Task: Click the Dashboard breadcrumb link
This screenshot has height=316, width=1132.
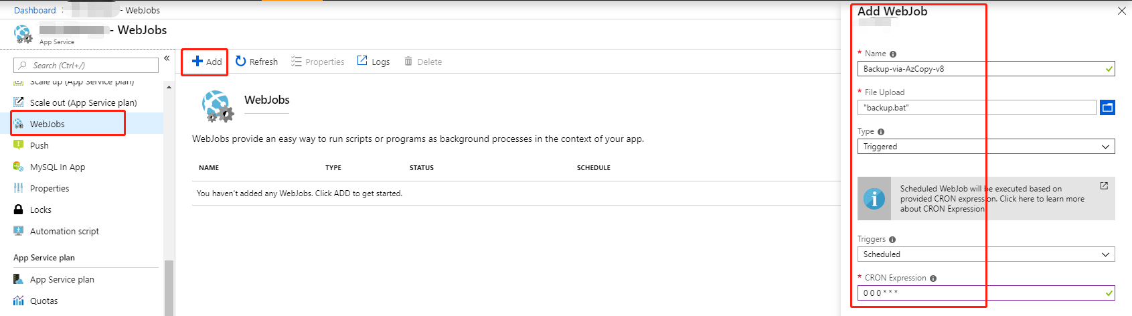Action: point(35,10)
